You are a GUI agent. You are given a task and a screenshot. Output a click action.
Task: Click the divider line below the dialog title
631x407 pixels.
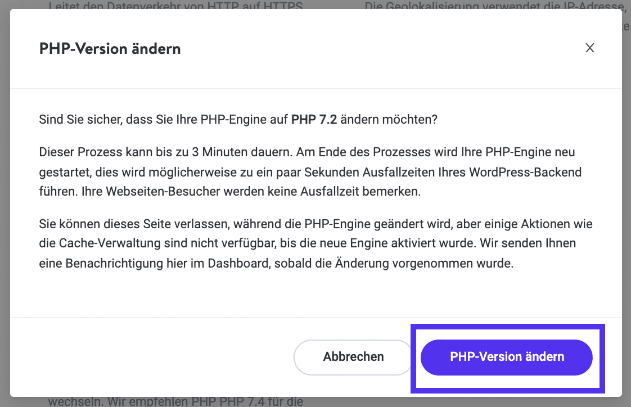point(315,87)
